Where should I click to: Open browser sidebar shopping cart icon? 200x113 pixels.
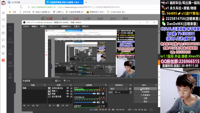[x=3, y=53]
